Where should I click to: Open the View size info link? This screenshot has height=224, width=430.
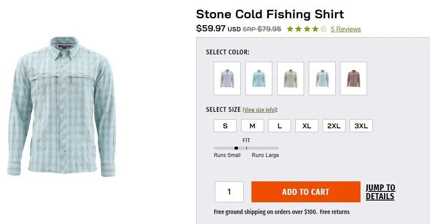click(x=259, y=110)
